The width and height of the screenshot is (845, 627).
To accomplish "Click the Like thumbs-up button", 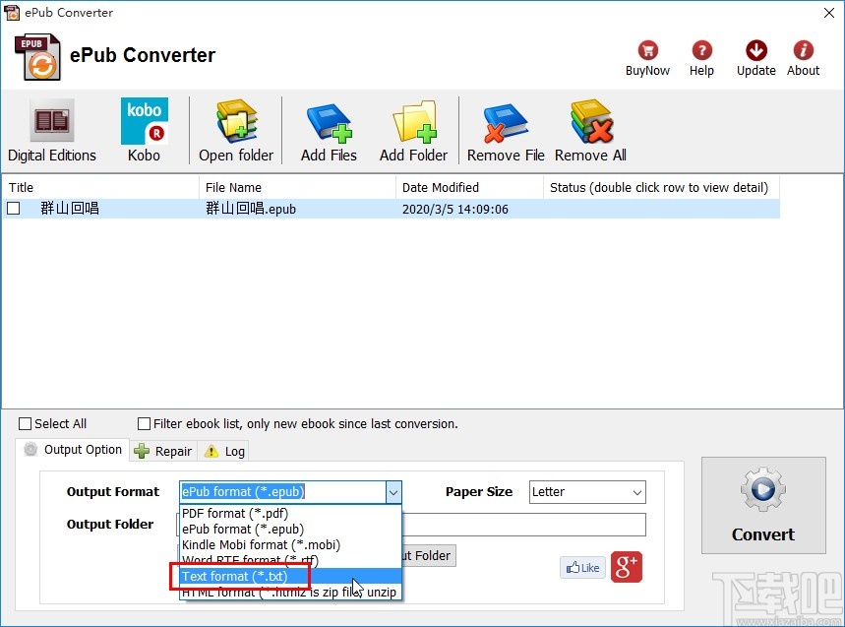I will (x=582, y=567).
